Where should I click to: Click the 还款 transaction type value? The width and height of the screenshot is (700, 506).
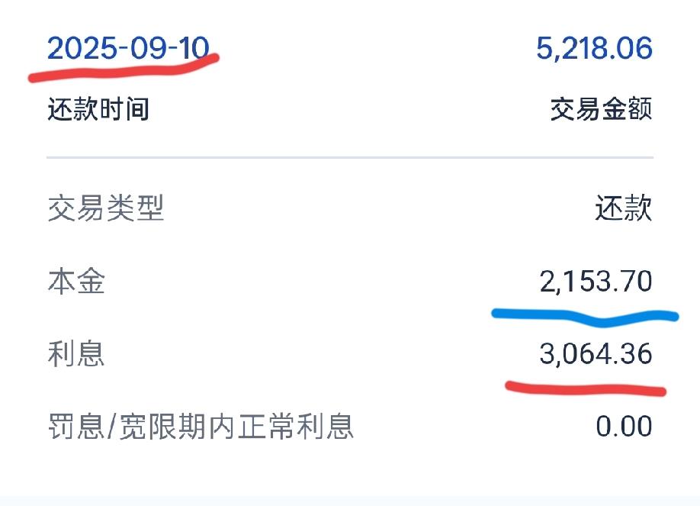pyautogui.click(x=622, y=206)
